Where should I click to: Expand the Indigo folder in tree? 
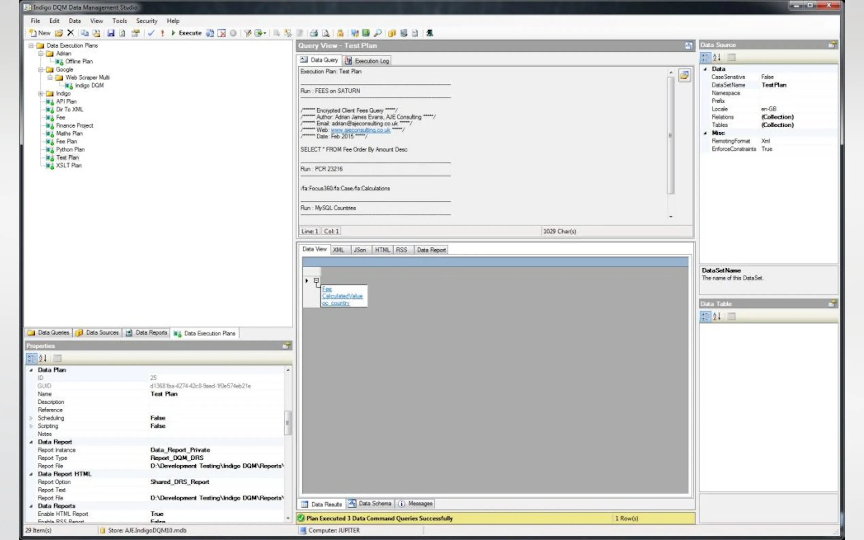41,94
